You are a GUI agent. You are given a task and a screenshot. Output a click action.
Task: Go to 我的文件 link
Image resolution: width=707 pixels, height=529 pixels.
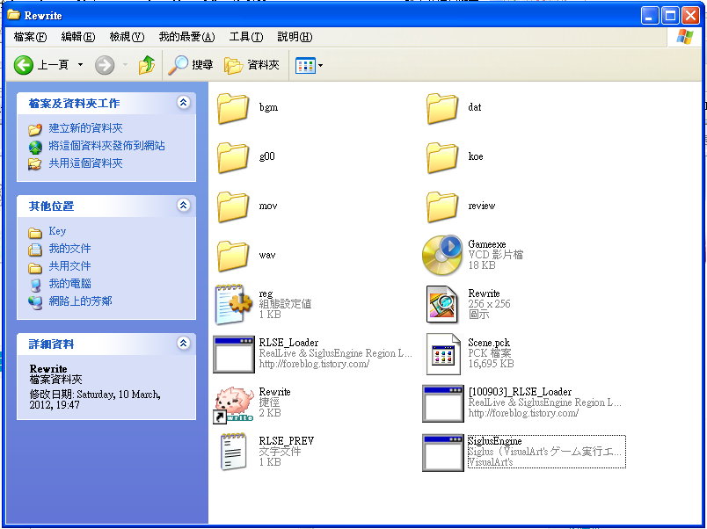[69, 249]
